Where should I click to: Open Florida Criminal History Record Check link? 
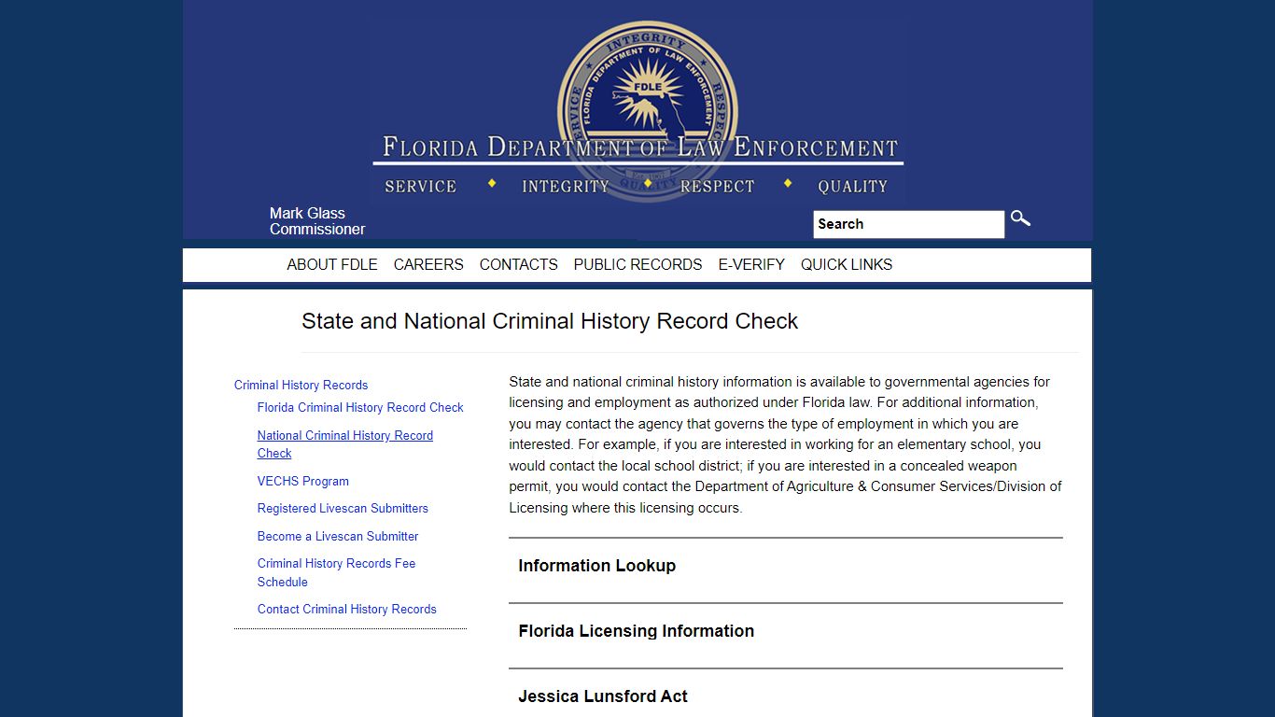pos(360,407)
